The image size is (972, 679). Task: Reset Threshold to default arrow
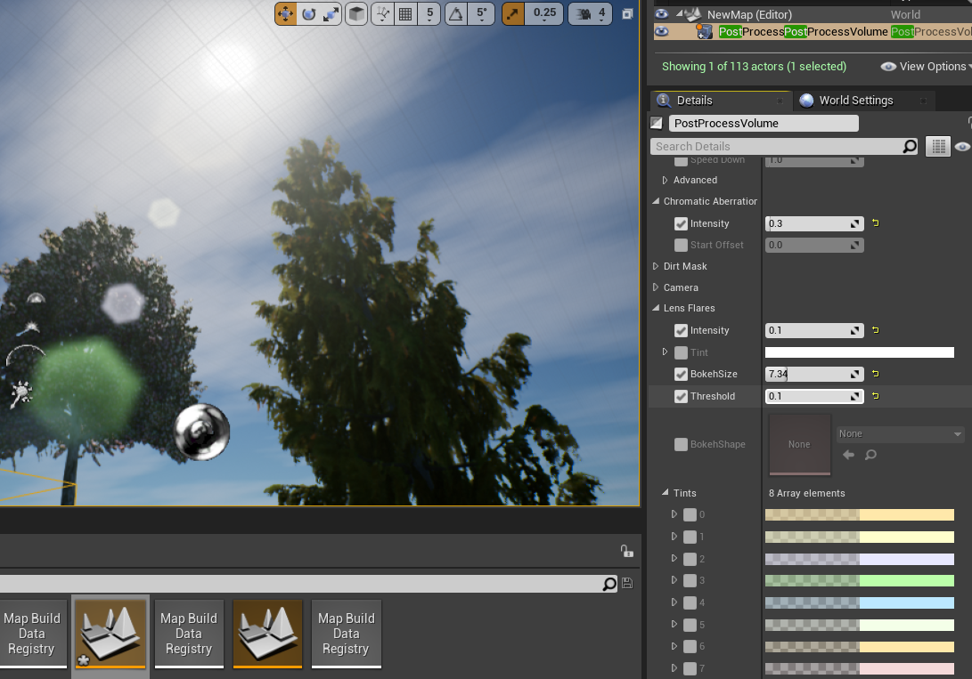click(875, 395)
